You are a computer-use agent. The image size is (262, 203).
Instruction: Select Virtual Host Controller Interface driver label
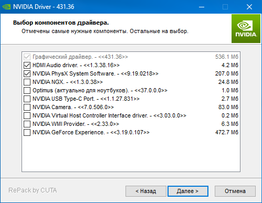[109, 115]
